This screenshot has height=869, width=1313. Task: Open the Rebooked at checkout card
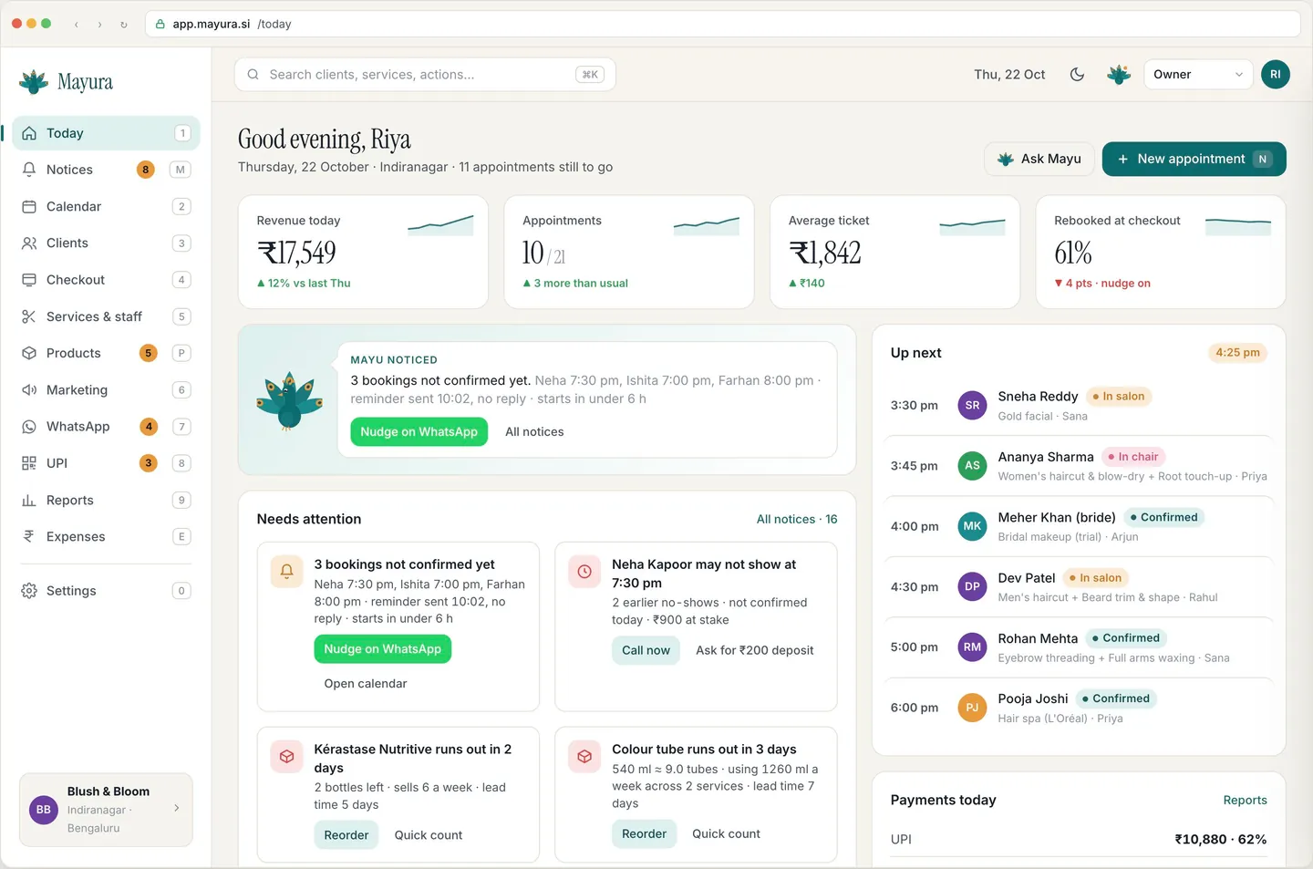pyautogui.click(x=1161, y=253)
